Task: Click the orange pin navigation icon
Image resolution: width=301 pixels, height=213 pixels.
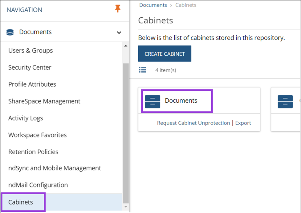Action: [118, 9]
